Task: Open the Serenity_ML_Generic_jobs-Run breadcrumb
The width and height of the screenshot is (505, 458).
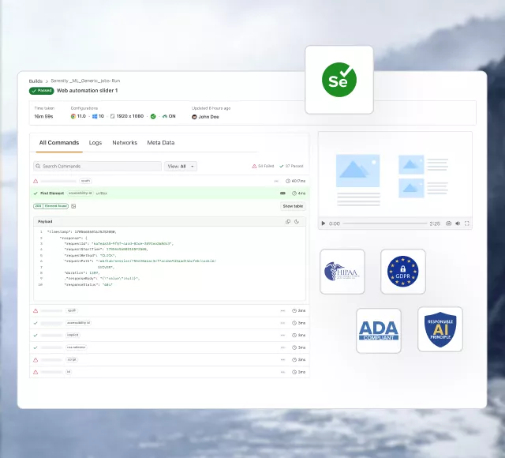Action: tap(85, 81)
